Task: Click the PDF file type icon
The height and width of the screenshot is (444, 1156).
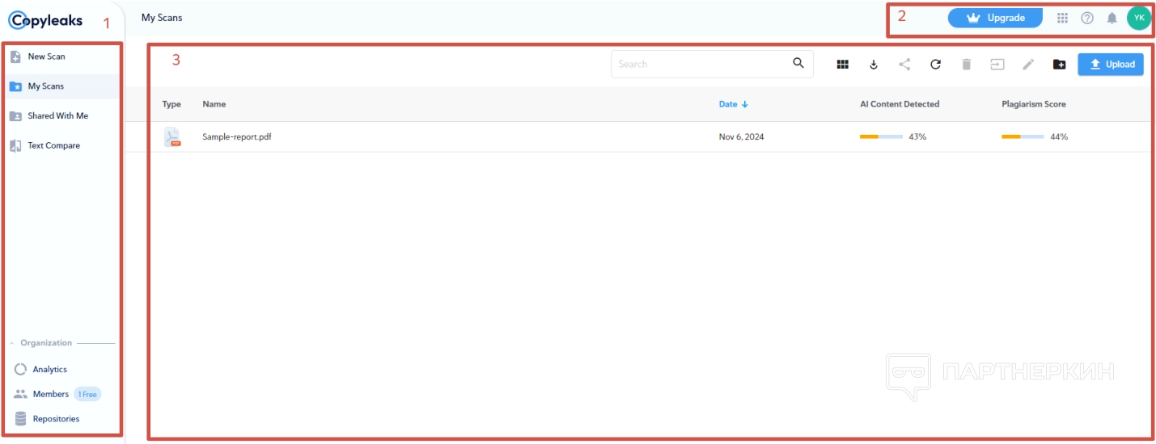Action: [172, 136]
